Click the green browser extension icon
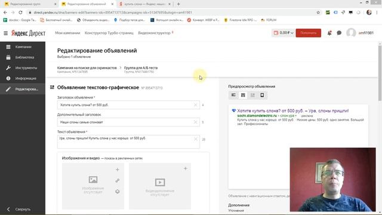This screenshot has height=215, width=382. (x=328, y=13)
